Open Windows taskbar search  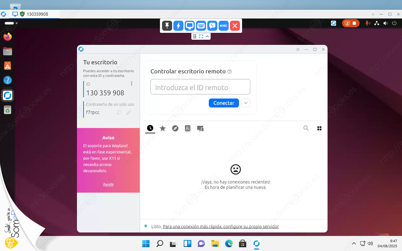[x=160, y=243]
